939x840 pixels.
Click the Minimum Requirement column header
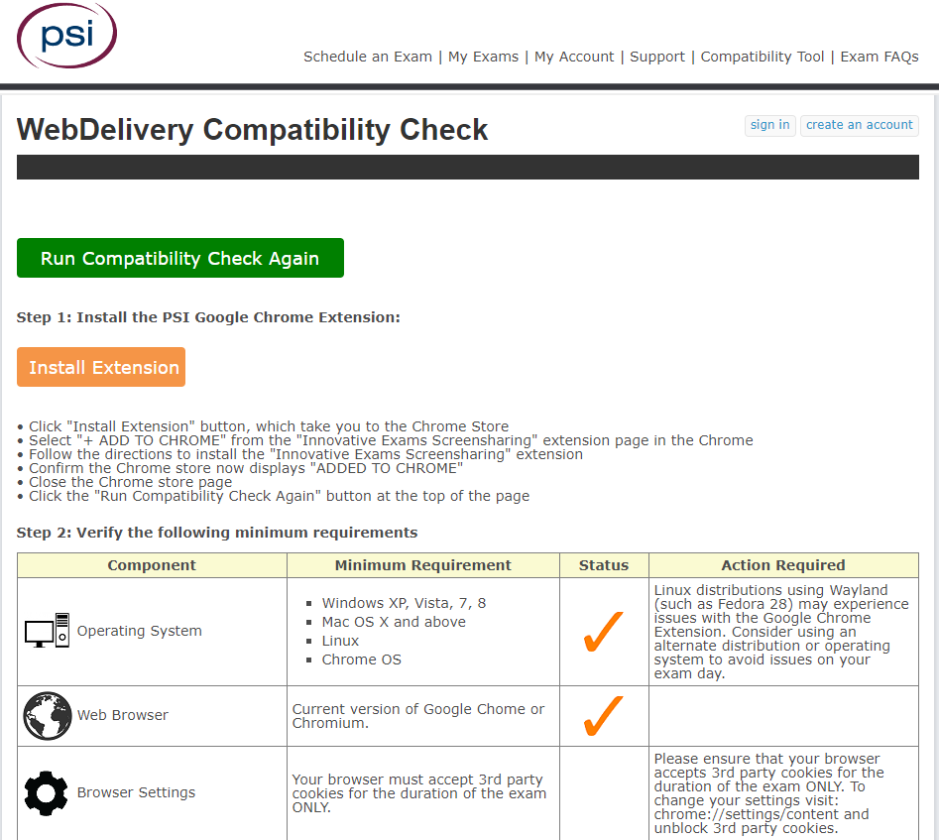[422, 565]
